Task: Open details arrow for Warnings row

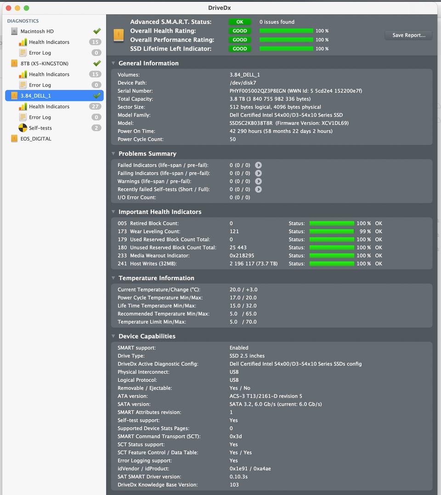Action: [x=259, y=181]
